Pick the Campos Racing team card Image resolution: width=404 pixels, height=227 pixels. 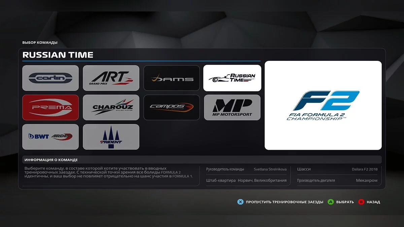[x=172, y=108]
